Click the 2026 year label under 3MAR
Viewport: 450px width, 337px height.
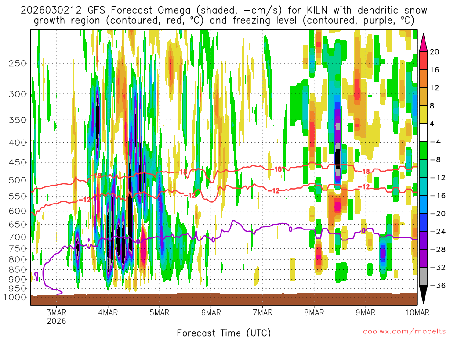(57, 321)
